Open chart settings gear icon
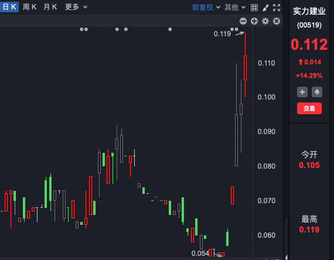334x260 pixels. [x=265, y=21]
